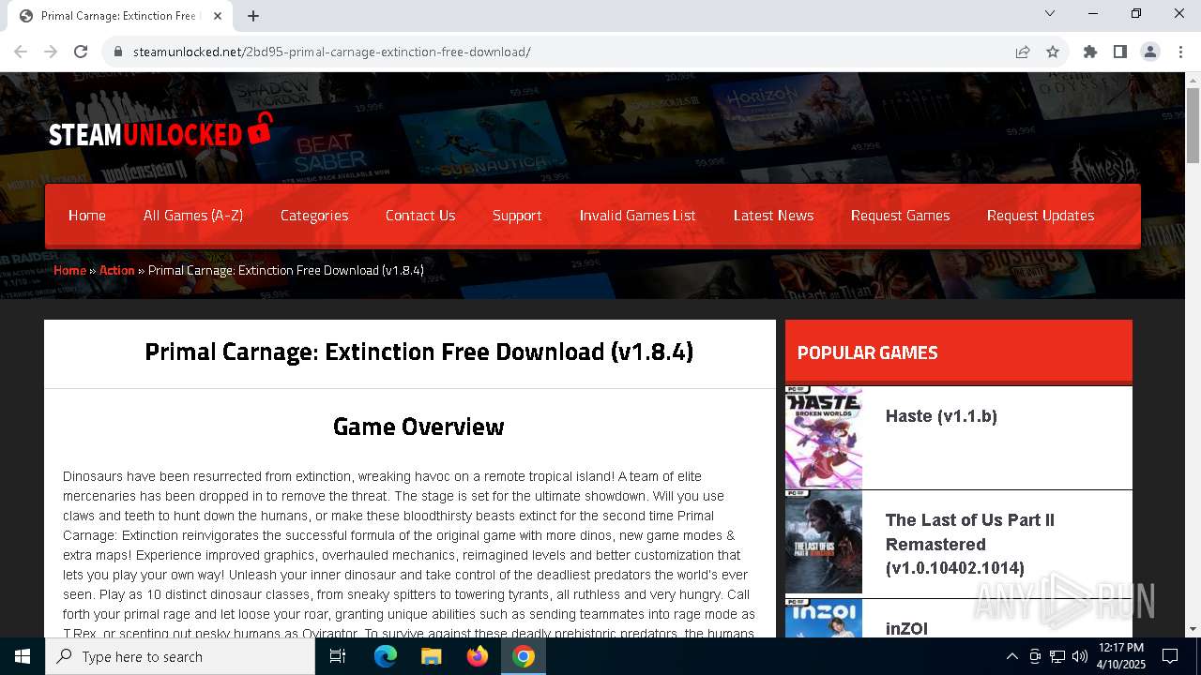Share this page via the share icon
1201x675 pixels.
(x=1023, y=52)
